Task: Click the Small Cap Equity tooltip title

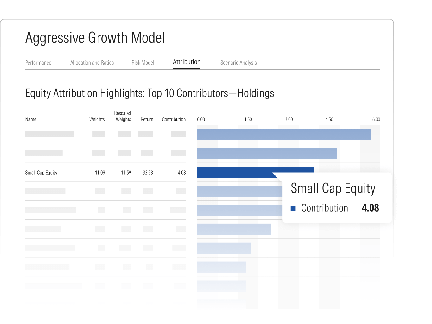Action: pyautogui.click(x=333, y=188)
